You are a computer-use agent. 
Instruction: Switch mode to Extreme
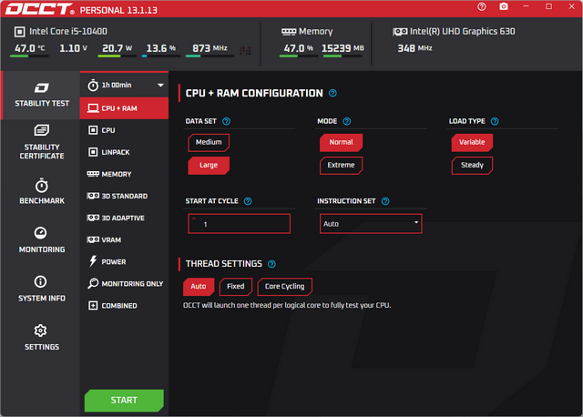[x=341, y=165]
